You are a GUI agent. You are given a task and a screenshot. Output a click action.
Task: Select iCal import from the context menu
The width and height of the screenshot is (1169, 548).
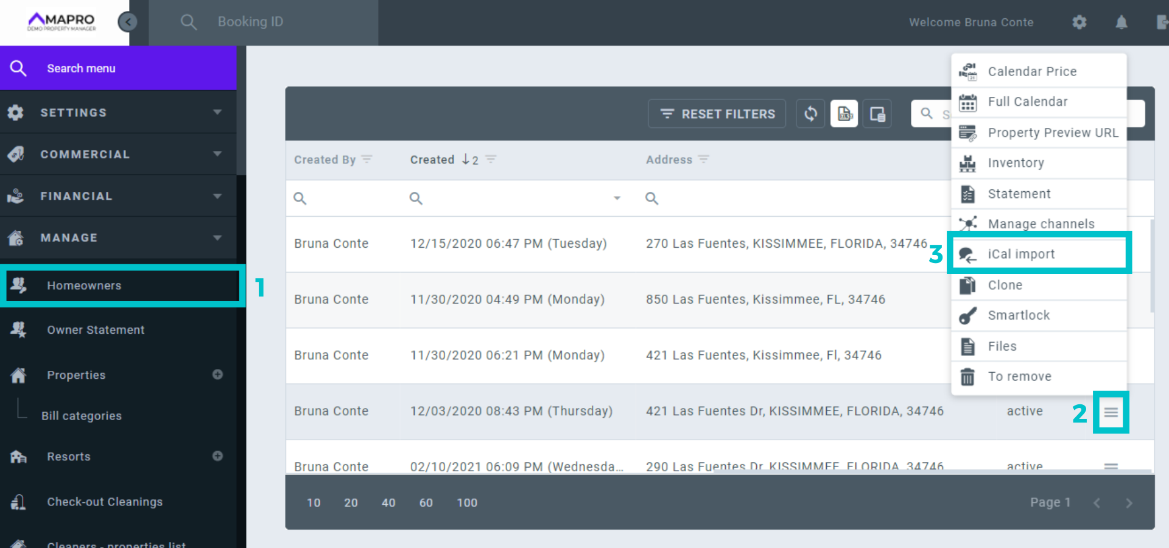tap(1021, 254)
